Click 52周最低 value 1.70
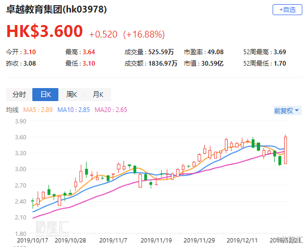 [x=279, y=64]
